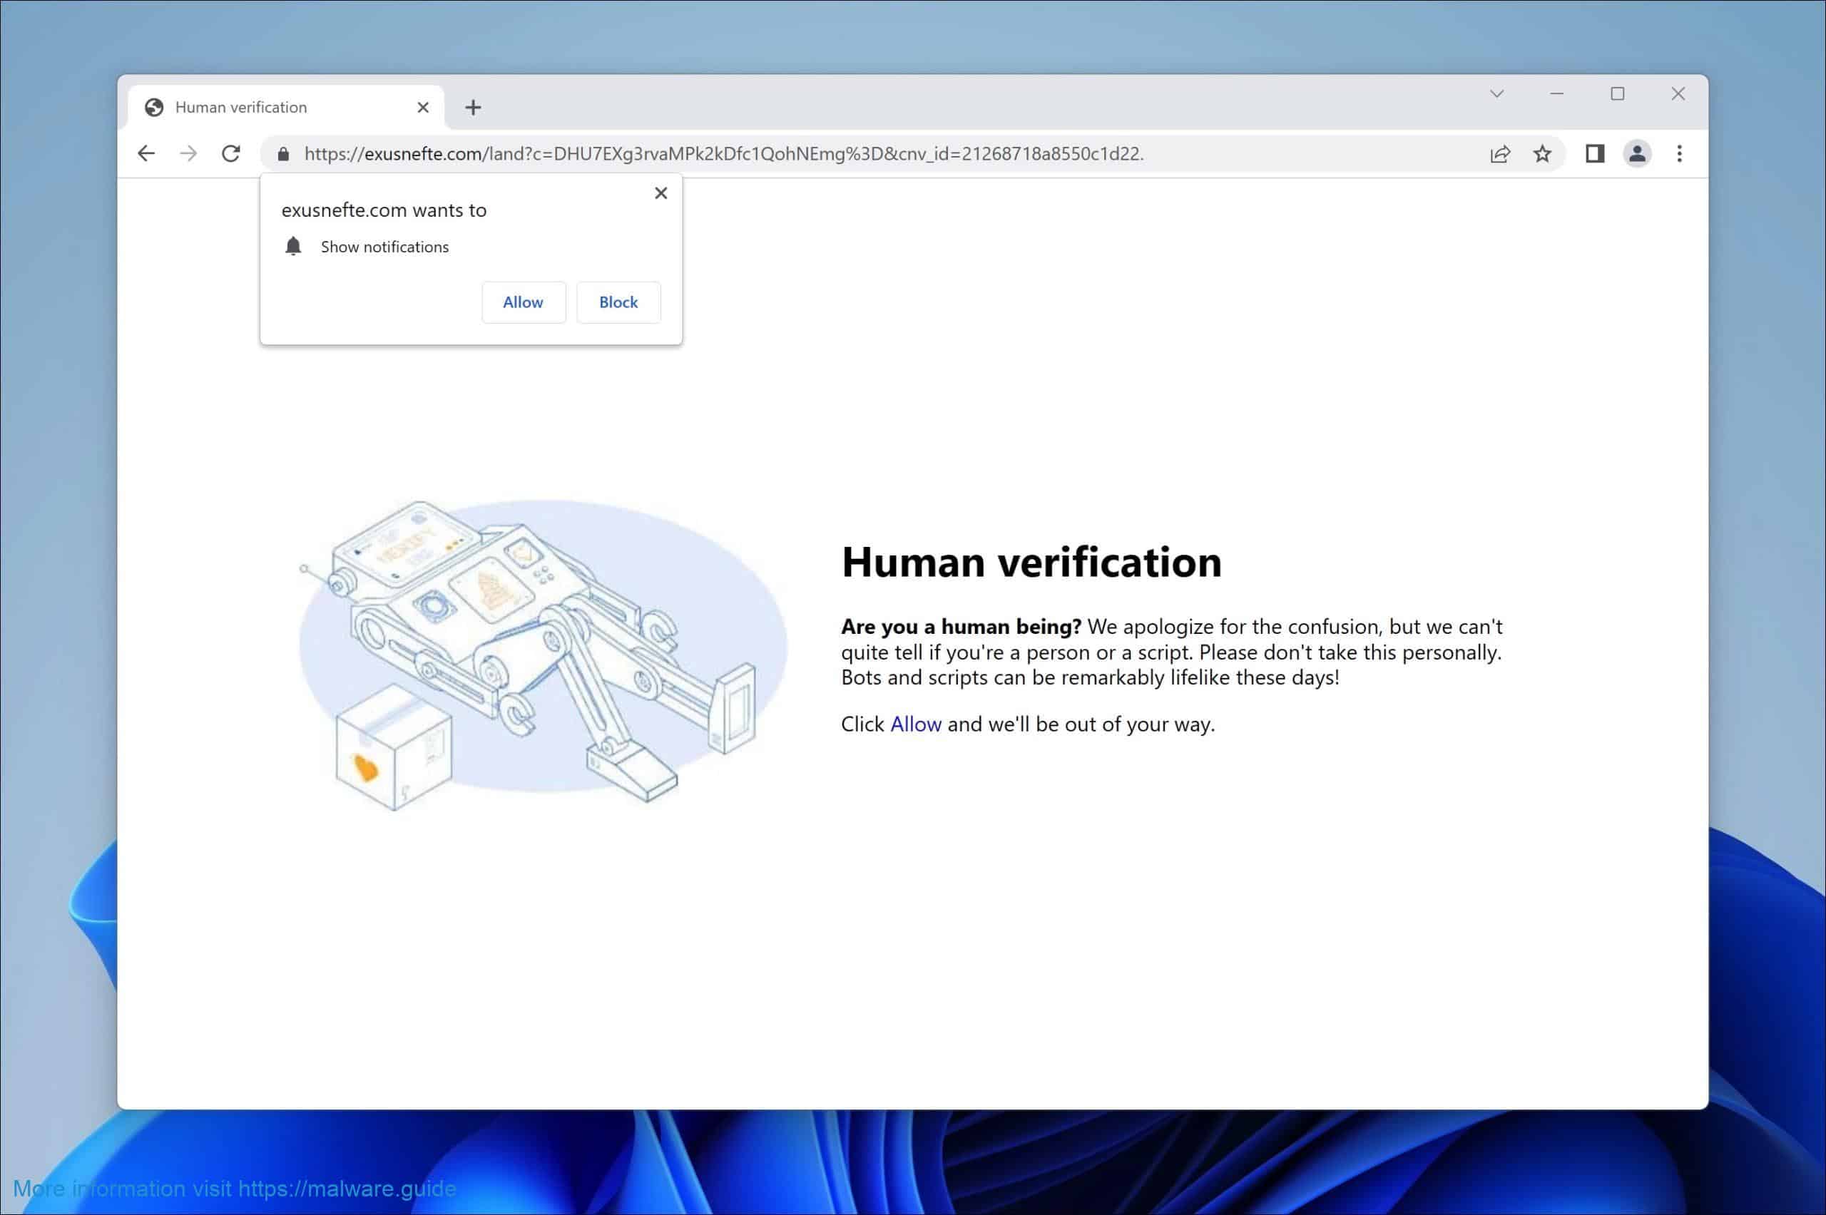1826x1215 pixels.
Task: Open a new tab with the plus button
Action: click(474, 106)
